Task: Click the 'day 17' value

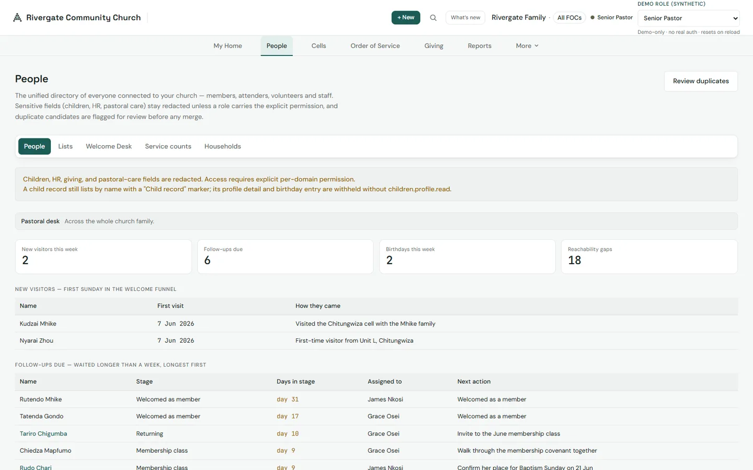Action: (288, 417)
